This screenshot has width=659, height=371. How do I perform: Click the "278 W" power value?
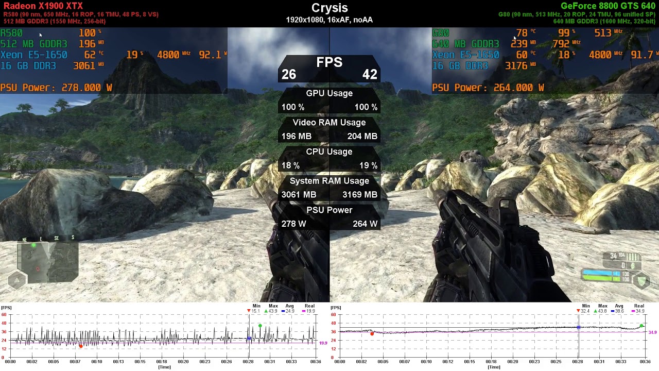point(294,224)
